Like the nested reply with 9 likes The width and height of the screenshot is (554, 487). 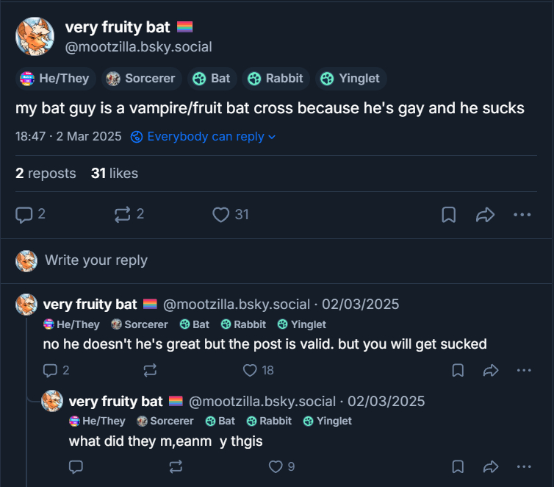(276, 466)
